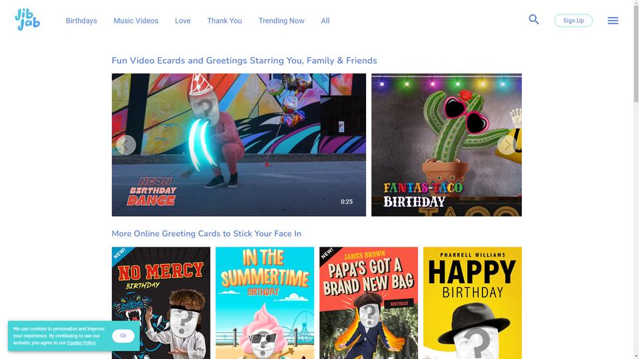The height and width of the screenshot is (359, 639).
Task: Select the Love category
Action: click(182, 21)
